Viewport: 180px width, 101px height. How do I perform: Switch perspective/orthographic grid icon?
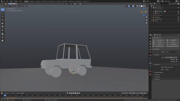coord(146,26)
